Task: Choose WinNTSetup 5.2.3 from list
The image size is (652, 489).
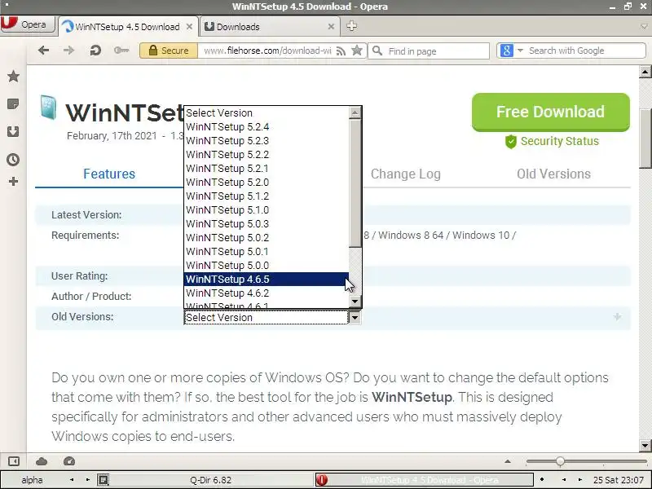Action: click(x=267, y=140)
